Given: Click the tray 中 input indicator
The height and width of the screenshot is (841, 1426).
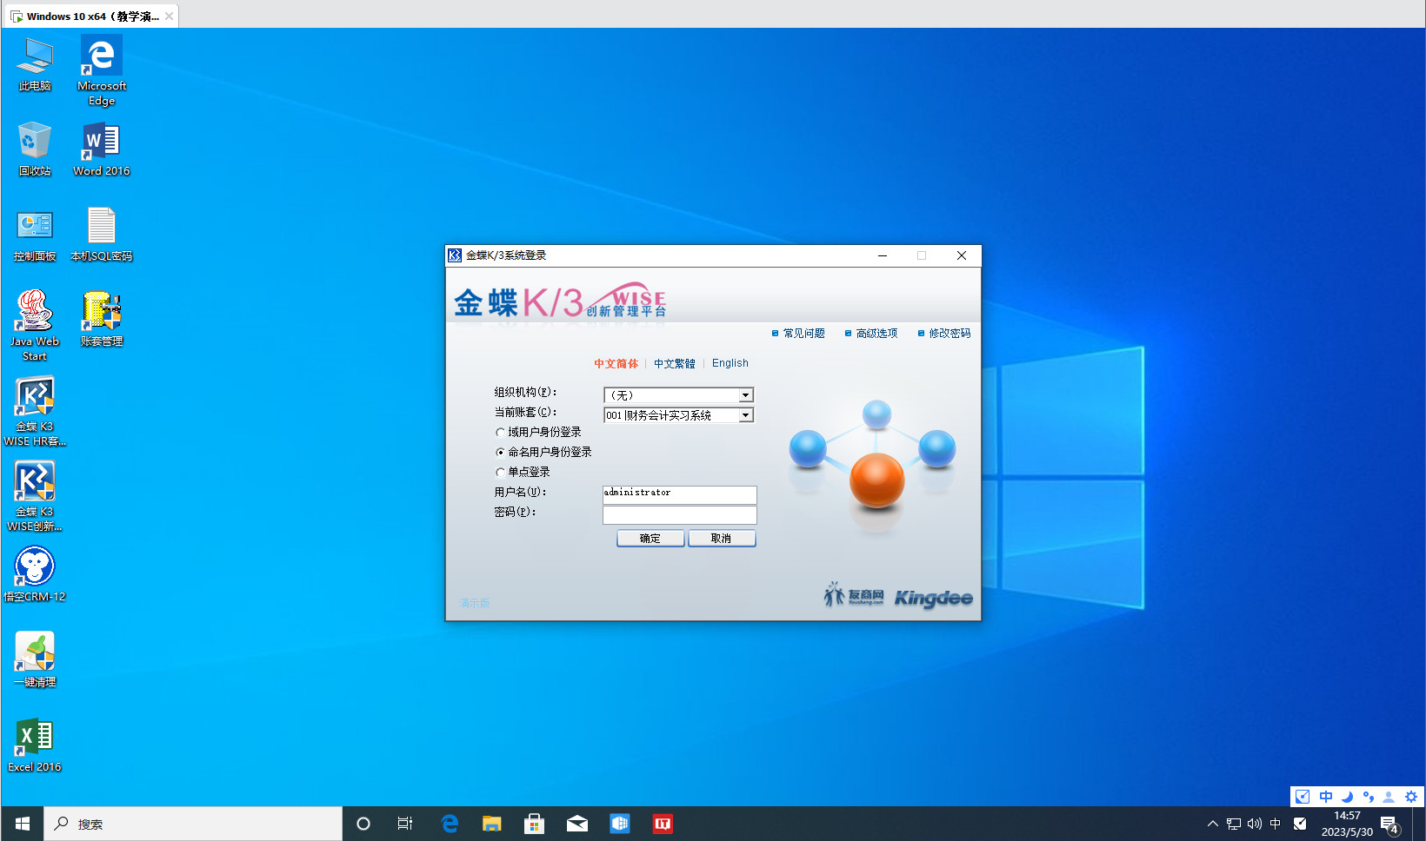Looking at the screenshot, I should [x=1276, y=824].
